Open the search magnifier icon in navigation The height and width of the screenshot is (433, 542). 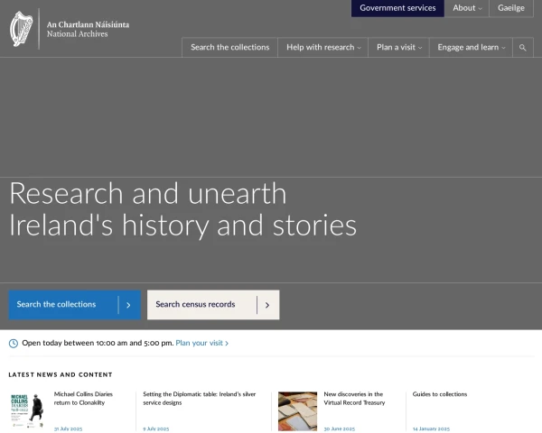coord(523,48)
